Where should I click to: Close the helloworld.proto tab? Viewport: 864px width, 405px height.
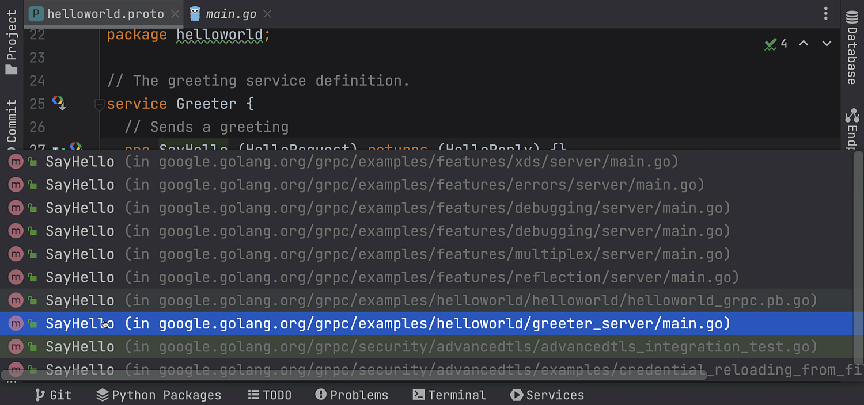(175, 14)
